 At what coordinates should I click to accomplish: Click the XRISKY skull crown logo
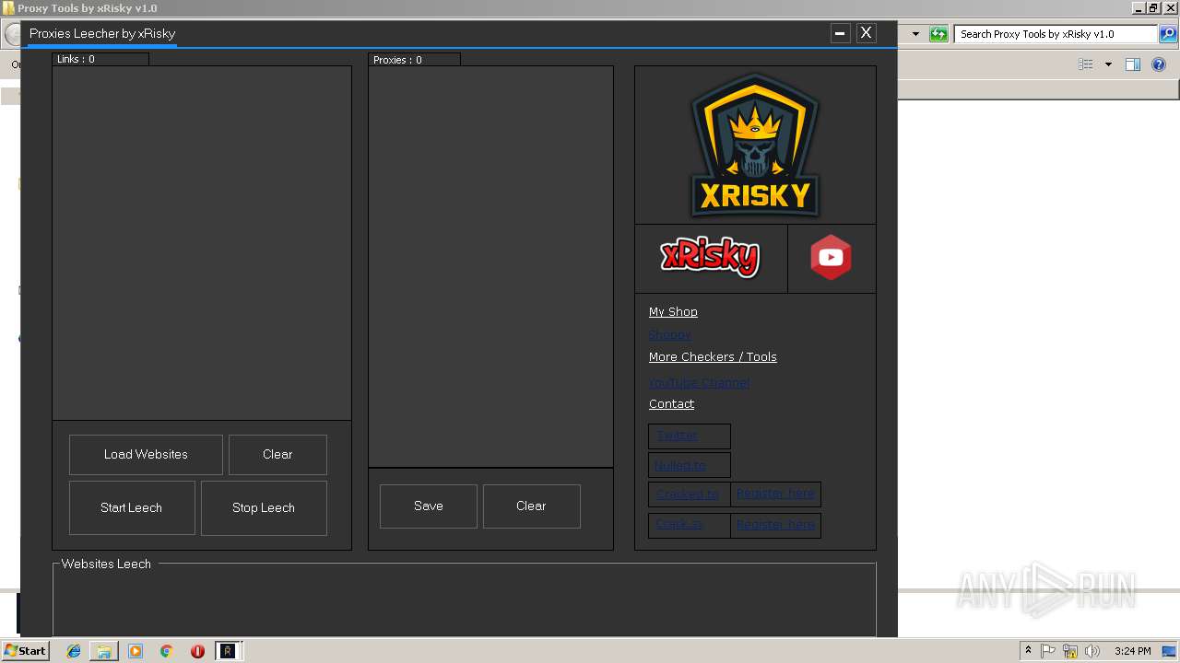[755, 145]
